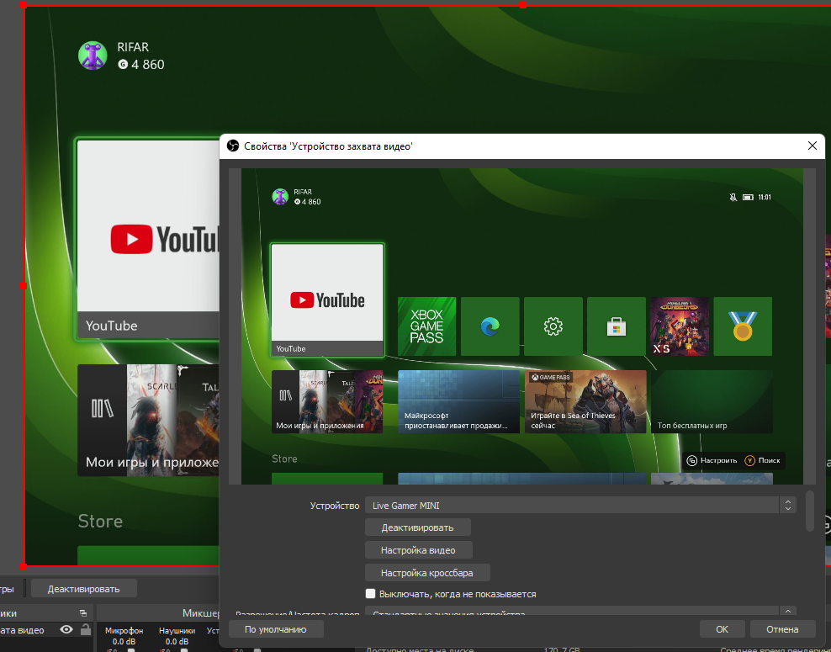Viewport: 831px width, 652px height.
Task: Click the OBS logo in the properties dialog title bar
Action: pos(233,146)
